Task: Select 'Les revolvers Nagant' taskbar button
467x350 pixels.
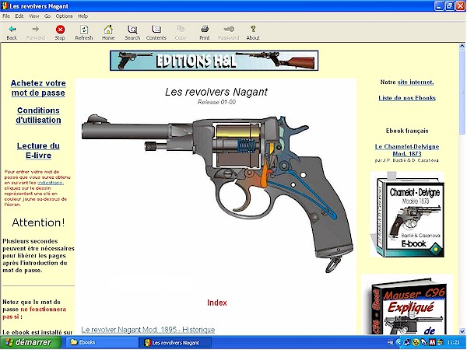Action: (x=176, y=342)
